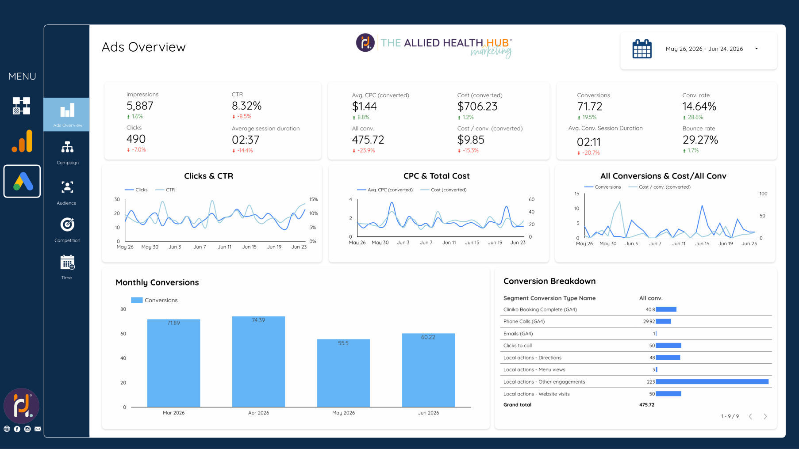799x449 pixels.
Task: Open the Instagram icon at bottom left
Action: click(x=27, y=429)
